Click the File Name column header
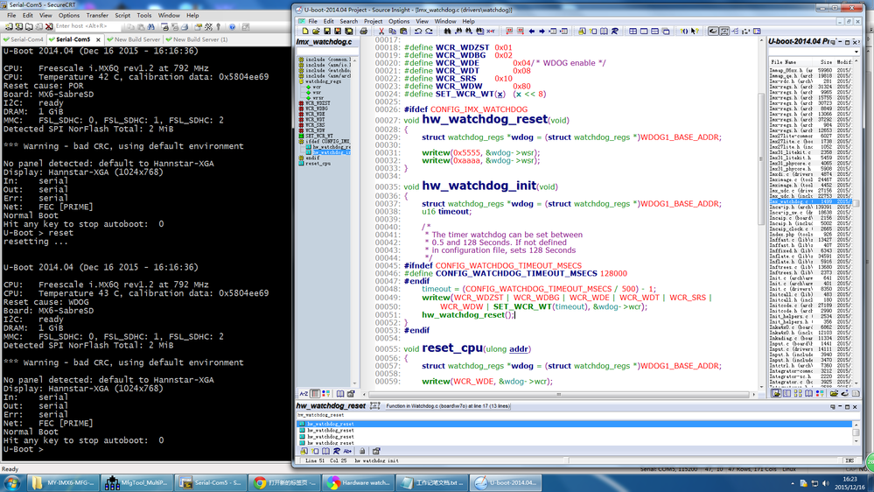 (x=792, y=62)
